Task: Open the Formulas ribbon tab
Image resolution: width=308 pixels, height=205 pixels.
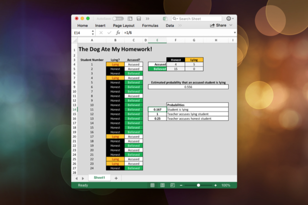Action: [x=150, y=26]
